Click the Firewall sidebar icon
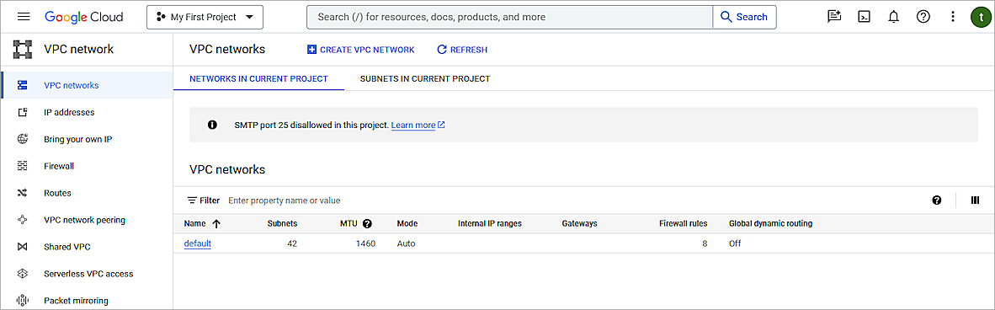This screenshot has width=995, height=310. (x=22, y=166)
